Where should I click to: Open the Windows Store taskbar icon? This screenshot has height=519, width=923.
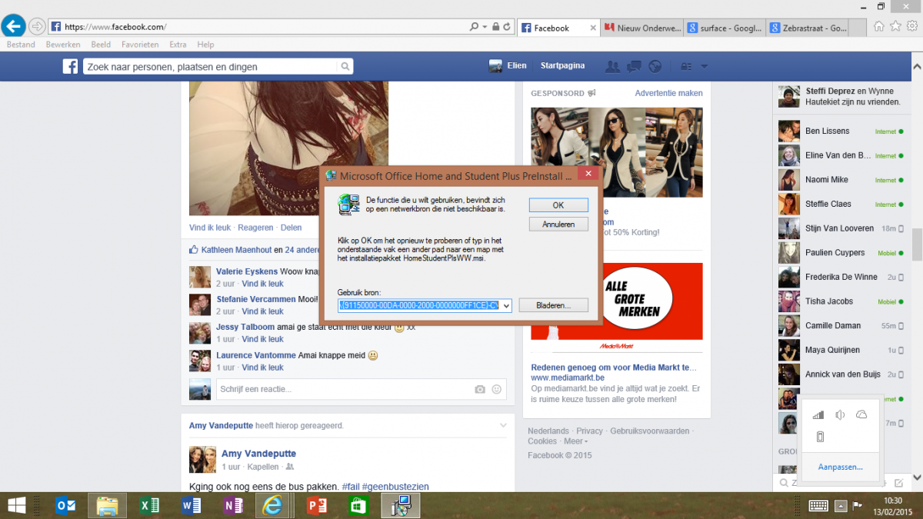click(x=358, y=505)
